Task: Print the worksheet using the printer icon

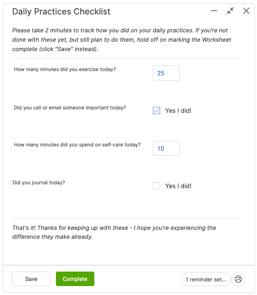Action: click(238, 279)
